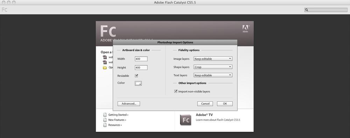Image resolution: width=350 pixels, height=138 pixels.
Task: Click the Fidelity options heading
Action: pos(189,50)
